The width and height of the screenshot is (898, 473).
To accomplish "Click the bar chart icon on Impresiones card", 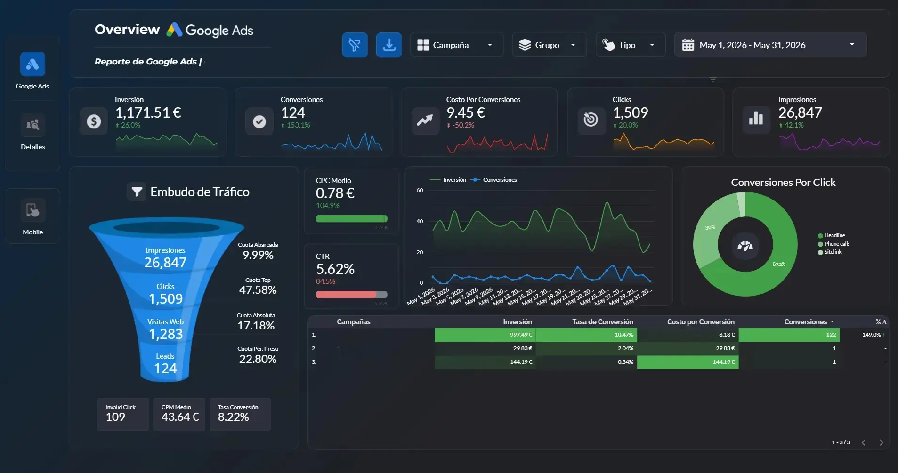I will (x=756, y=119).
